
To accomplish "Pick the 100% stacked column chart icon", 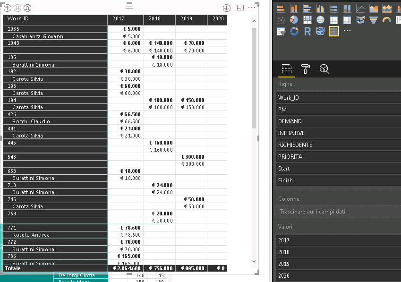I will point(347,9).
